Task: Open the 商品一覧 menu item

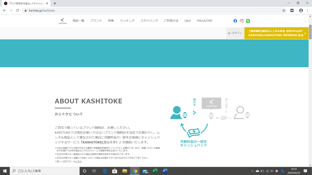Action: [x=79, y=21]
